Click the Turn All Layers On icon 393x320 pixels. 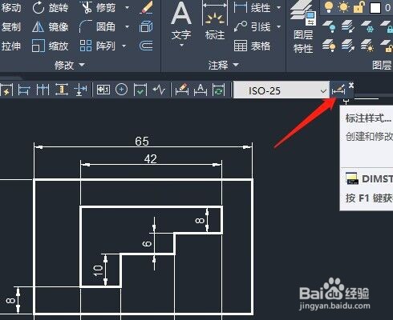[x=329, y=46]
